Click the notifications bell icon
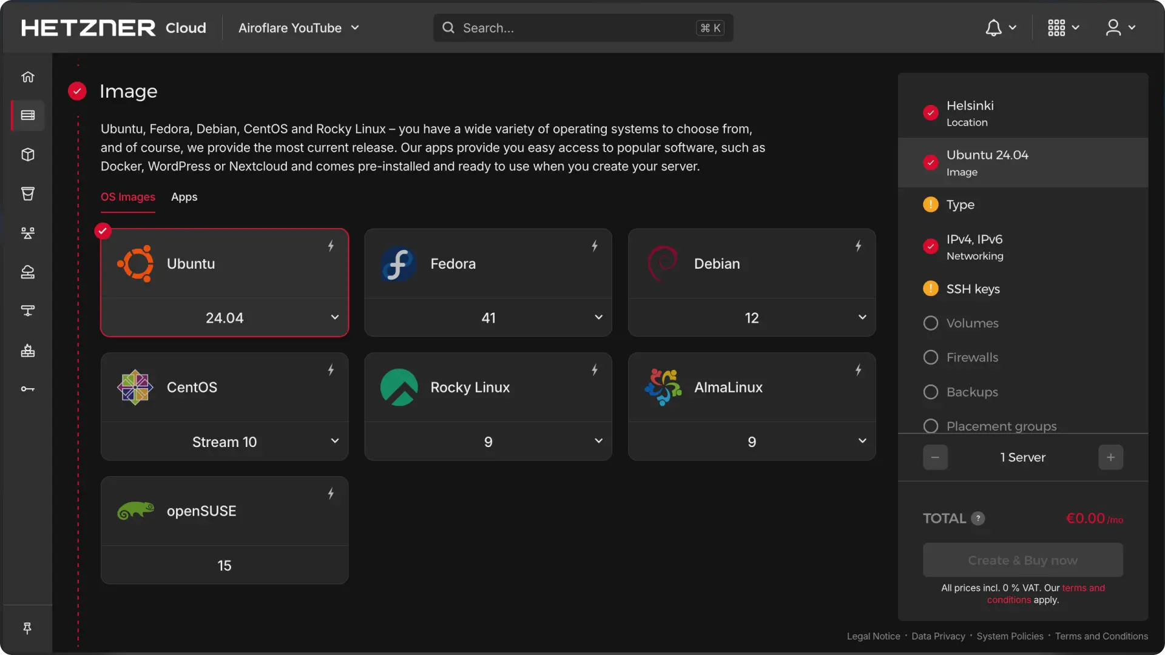 click(x=993, y=28)
